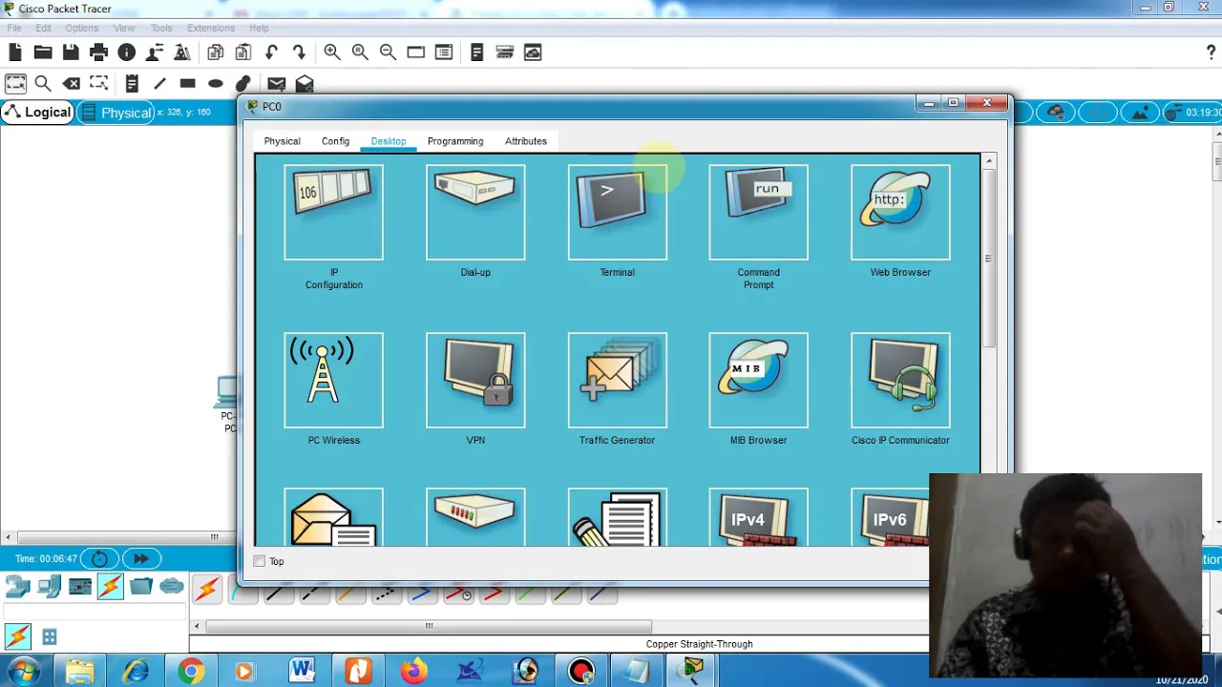This screenshot has height=687, width=1222.
Task: Open the Extensions menu
Action: point(211,28)
